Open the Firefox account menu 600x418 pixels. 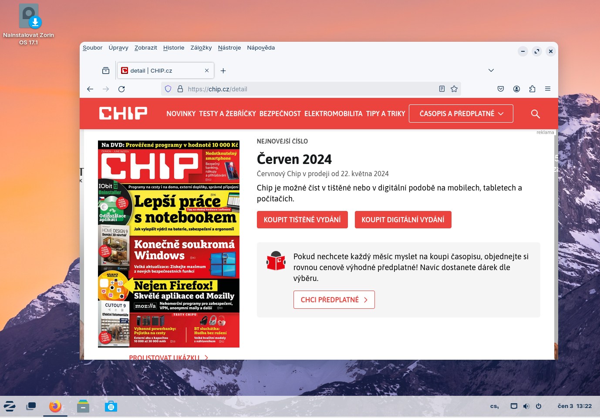pyautogui.click(x=516, y=89)
